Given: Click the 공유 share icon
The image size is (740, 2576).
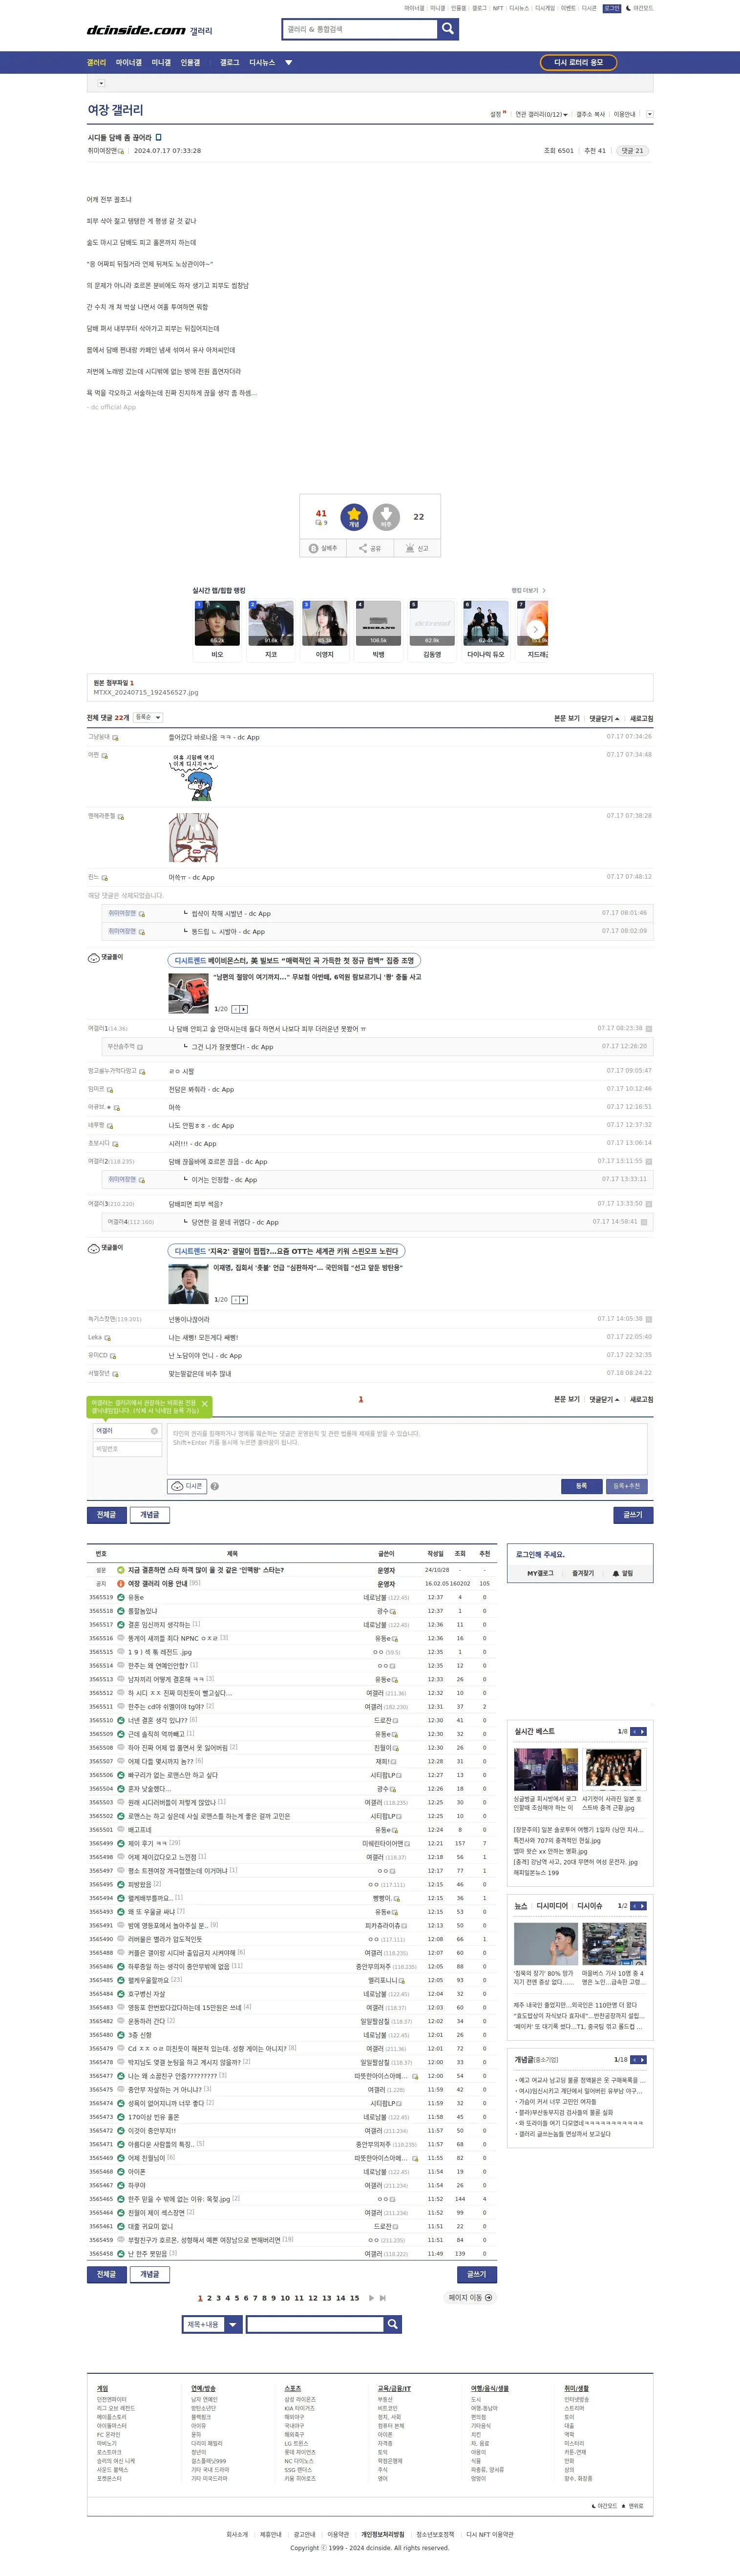Looking at the screenshot, I should click(x=363, y=548).
